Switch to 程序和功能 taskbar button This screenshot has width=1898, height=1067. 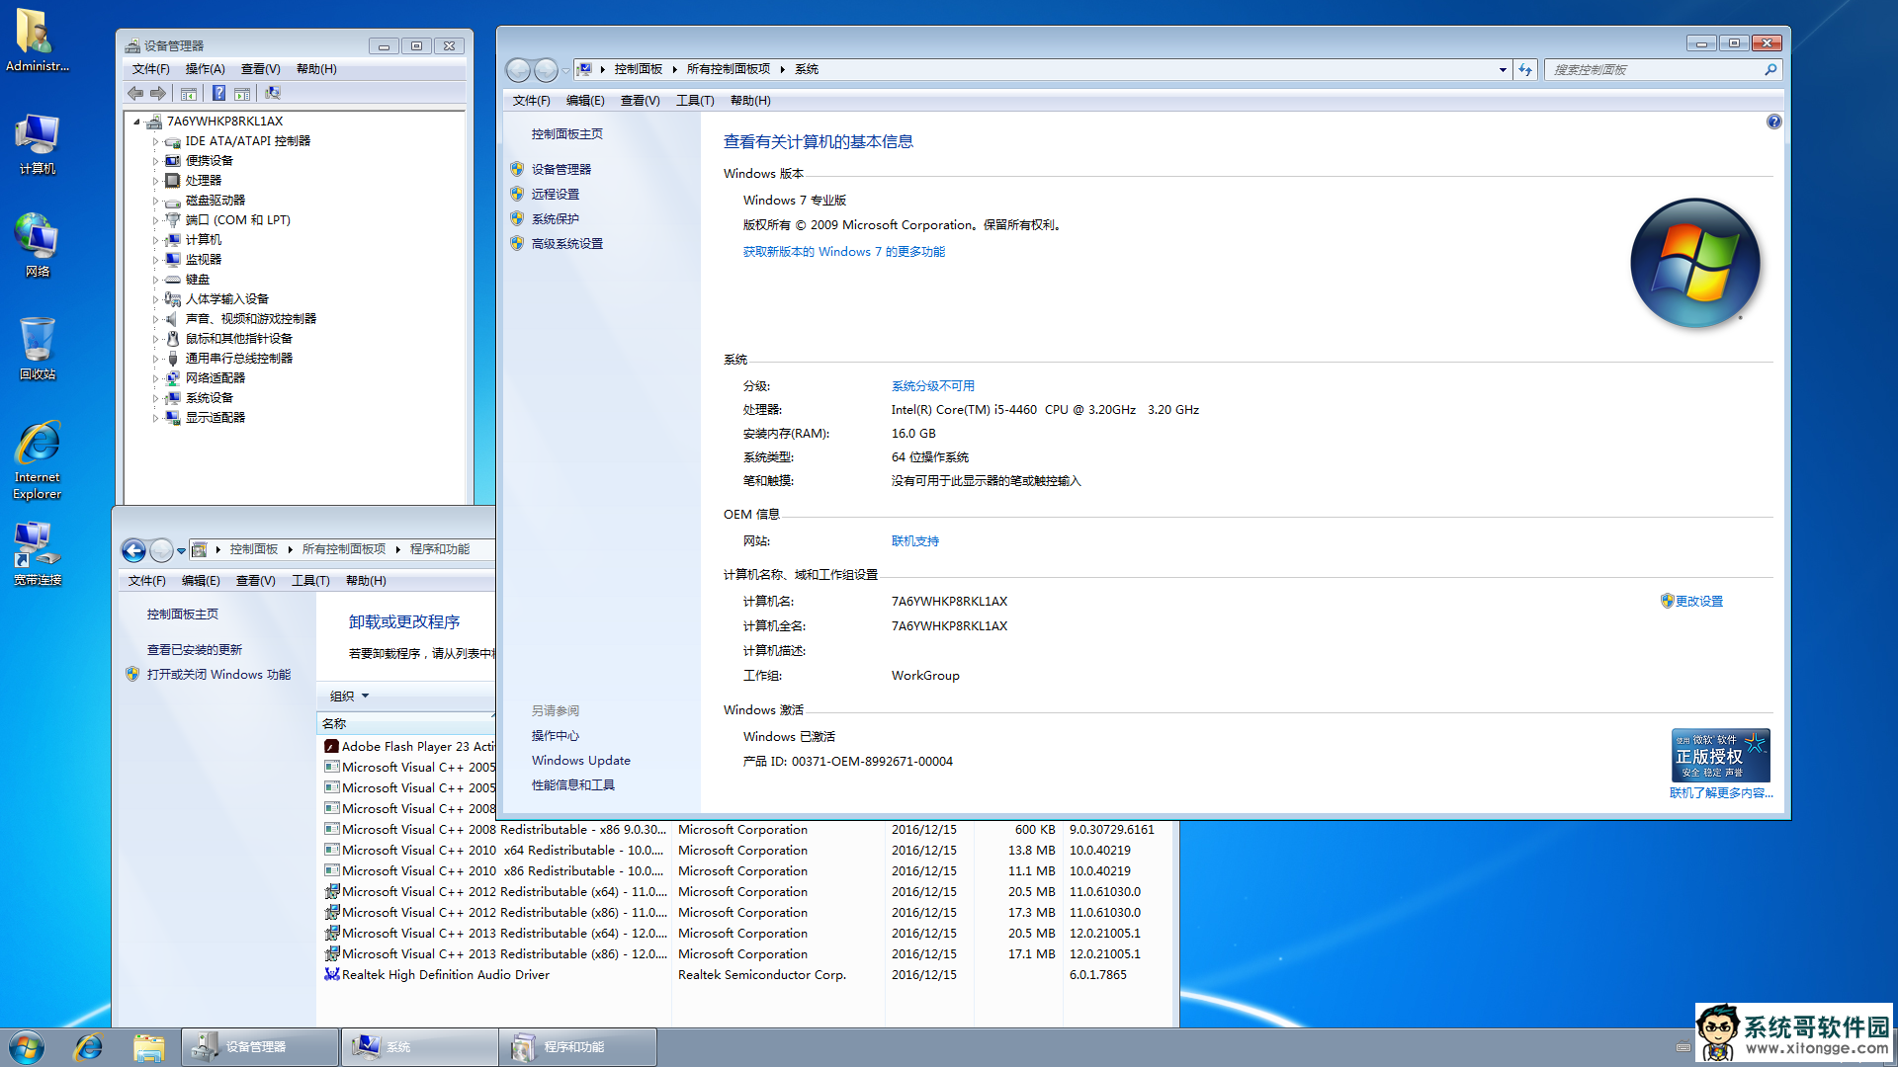(578, 1047)
